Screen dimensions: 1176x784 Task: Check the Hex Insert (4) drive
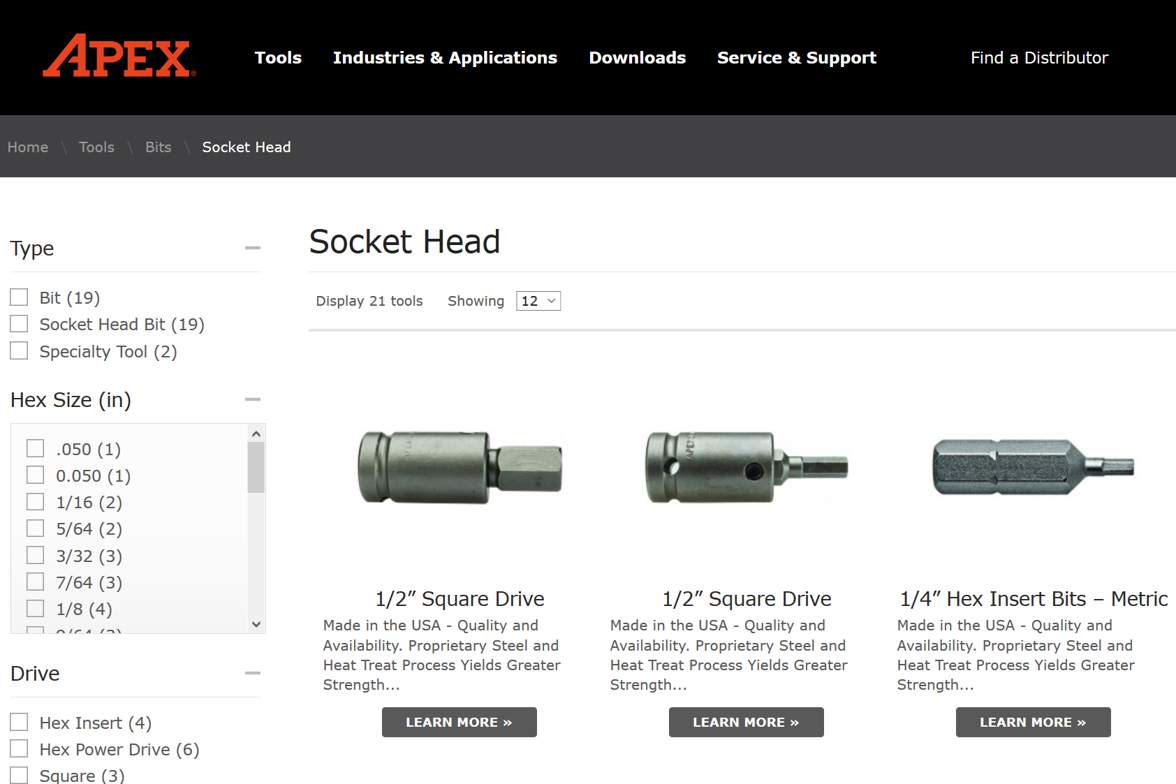click(19, 722)
